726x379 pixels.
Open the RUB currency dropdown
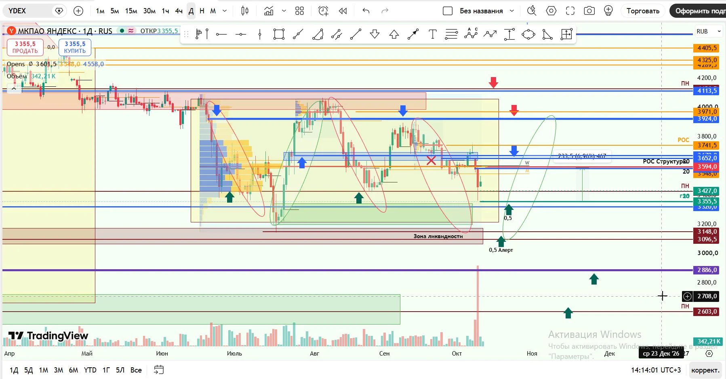(x=709, y=31)
